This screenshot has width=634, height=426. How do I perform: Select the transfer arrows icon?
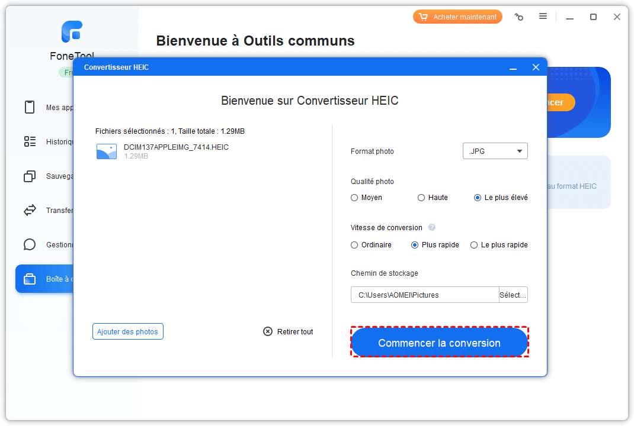pyautogui.click(x=30, y=210)
